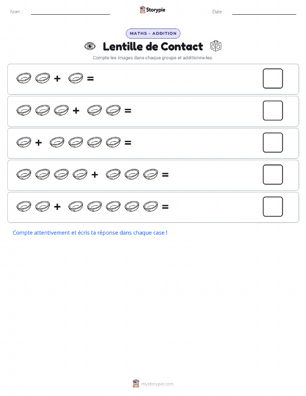Click the eye icon beside the title
Viewport: 306px width, 396px height.
click(90, 46)
